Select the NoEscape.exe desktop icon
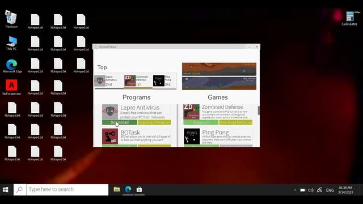The width and height of the screenshot is (363, 204). pos(11,87)
